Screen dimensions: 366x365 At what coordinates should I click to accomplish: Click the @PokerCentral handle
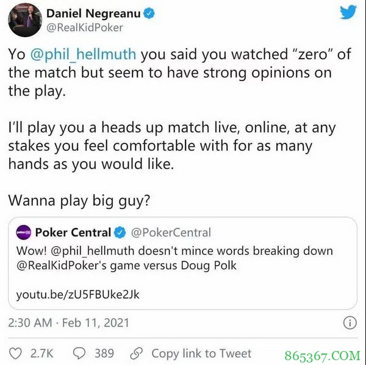(x=171, y=233)
